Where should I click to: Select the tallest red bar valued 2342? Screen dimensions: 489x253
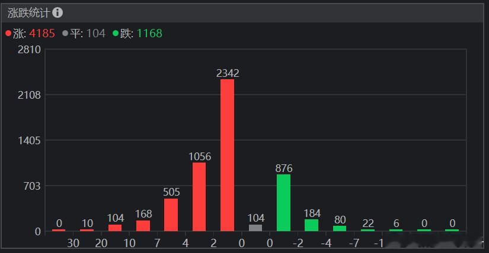(228, 155)
